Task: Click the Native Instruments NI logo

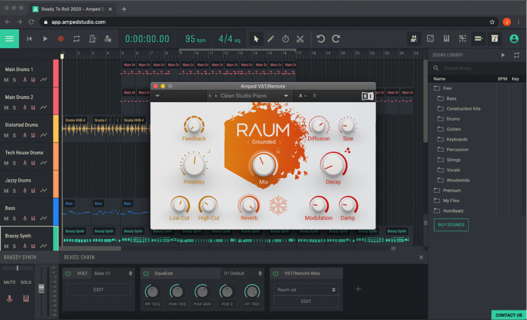Action: click(x=367, y=96)
